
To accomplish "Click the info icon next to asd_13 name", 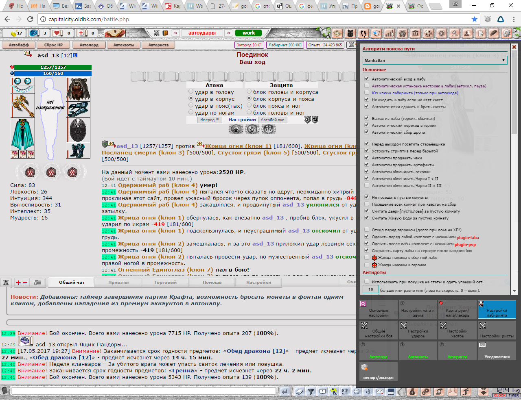I will (75, 55).
